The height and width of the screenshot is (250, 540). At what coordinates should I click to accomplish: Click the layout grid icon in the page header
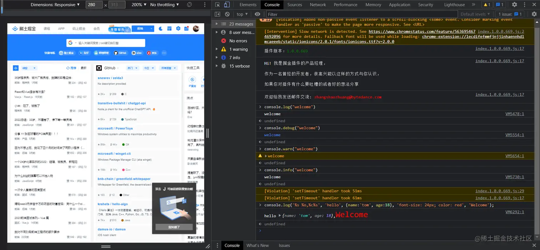coord(169,28)
